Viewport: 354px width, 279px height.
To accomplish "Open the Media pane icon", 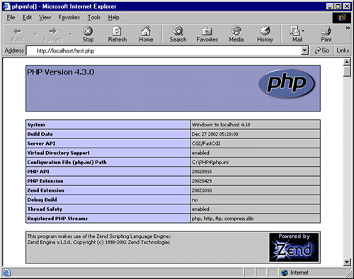I will click(236, 31).
